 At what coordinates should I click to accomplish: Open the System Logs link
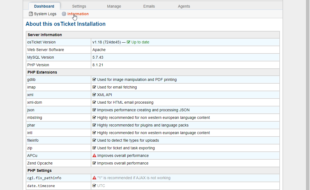click(45, 14)
